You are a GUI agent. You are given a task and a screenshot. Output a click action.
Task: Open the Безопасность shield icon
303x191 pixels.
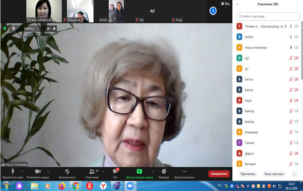click(67, 171)
